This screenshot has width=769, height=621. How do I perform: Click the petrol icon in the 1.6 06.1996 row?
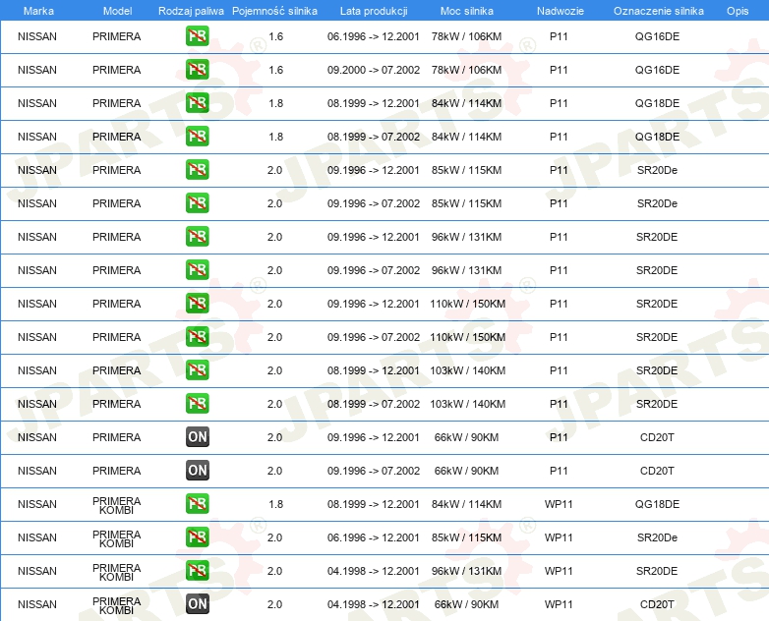click(197, 36)
